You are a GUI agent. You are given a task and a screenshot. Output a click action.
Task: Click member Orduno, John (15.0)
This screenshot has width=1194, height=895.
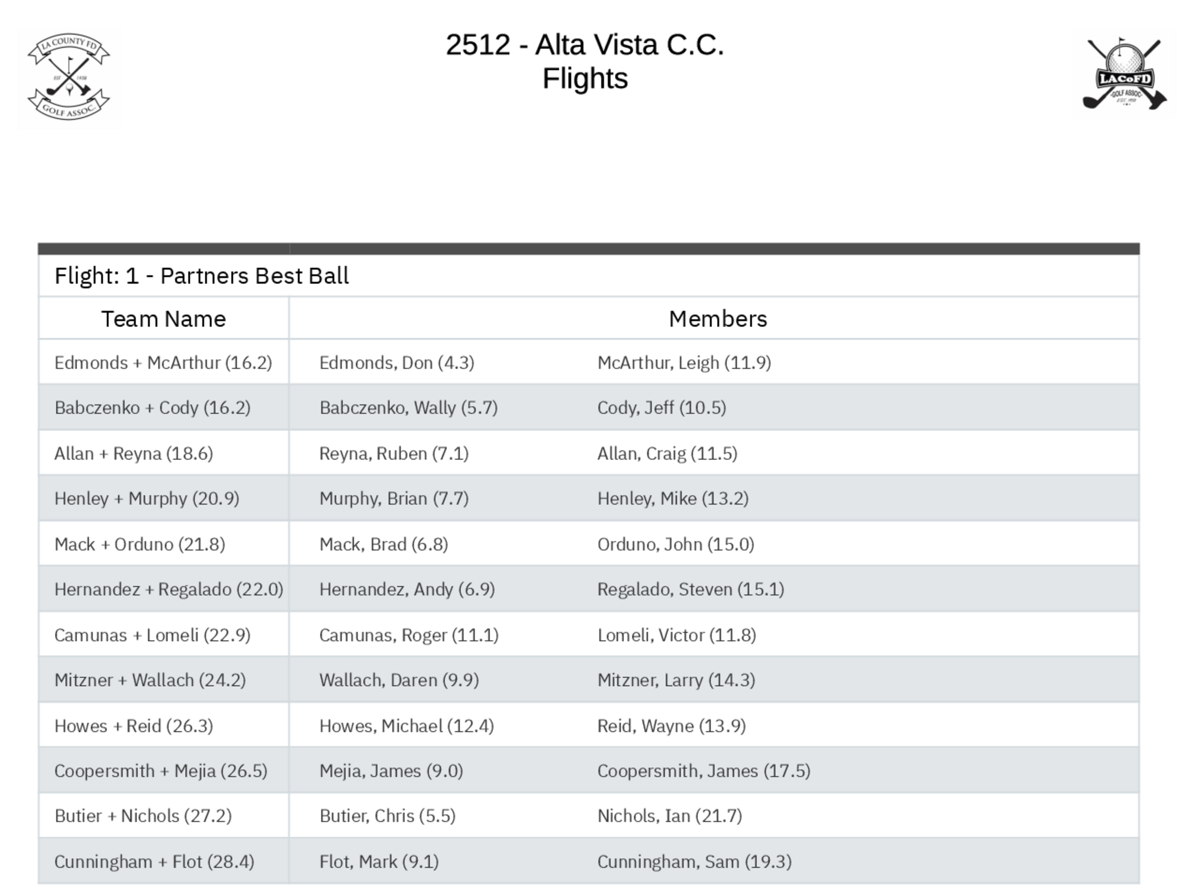click(x=676, y=544)
